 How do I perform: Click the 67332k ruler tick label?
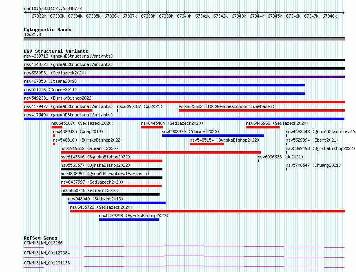pyautogui.click(x=39, y=16)
